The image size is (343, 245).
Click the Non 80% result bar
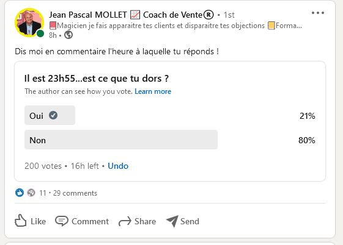pos(121,140)
